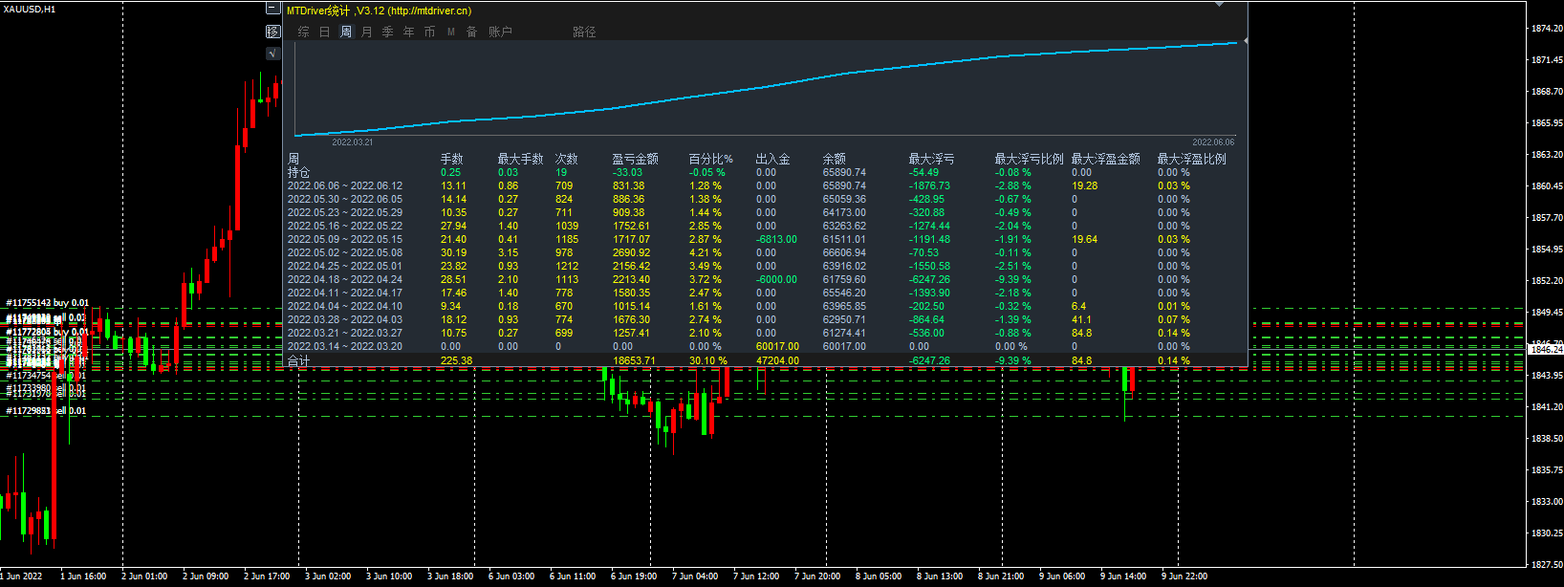1564x587 pixels.
Task: Click the 出入金 column header
Action: coord(773,159)
